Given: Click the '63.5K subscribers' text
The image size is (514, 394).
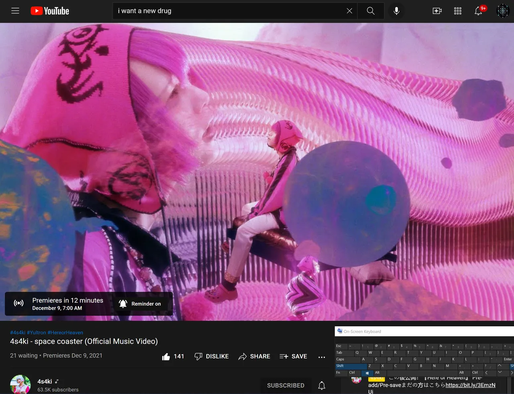Looking at the screenshot, I should (58, 390).
